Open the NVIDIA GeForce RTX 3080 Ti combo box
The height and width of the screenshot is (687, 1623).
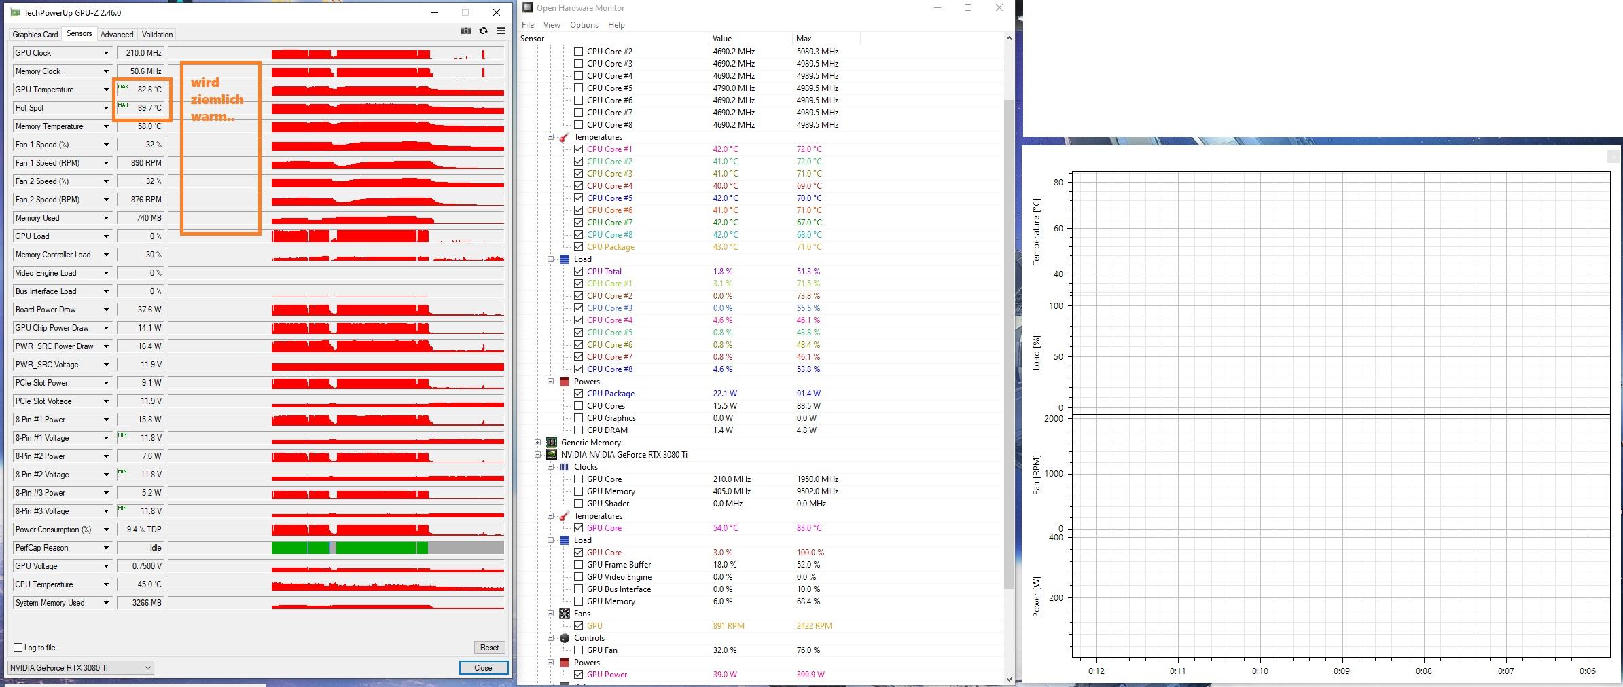tap(81, 668)
